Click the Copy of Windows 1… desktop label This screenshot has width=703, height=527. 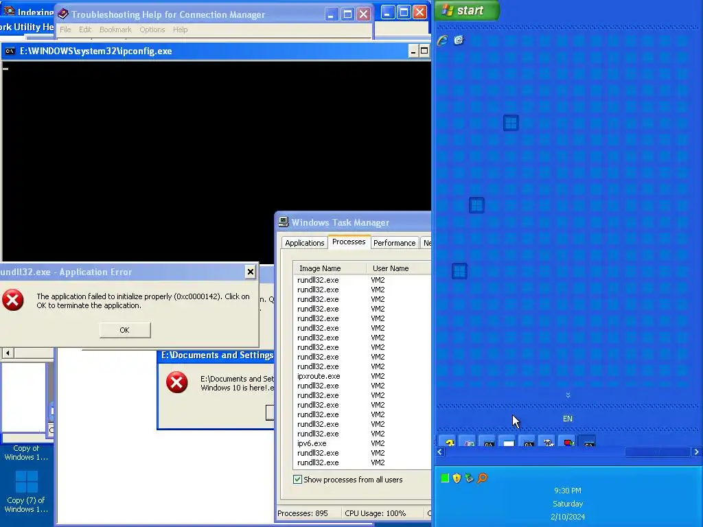[26, 453]
